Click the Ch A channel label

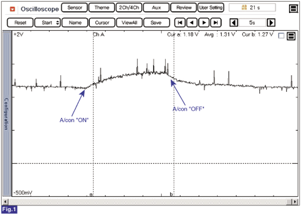pyautogui.click(x=98, y=35)
